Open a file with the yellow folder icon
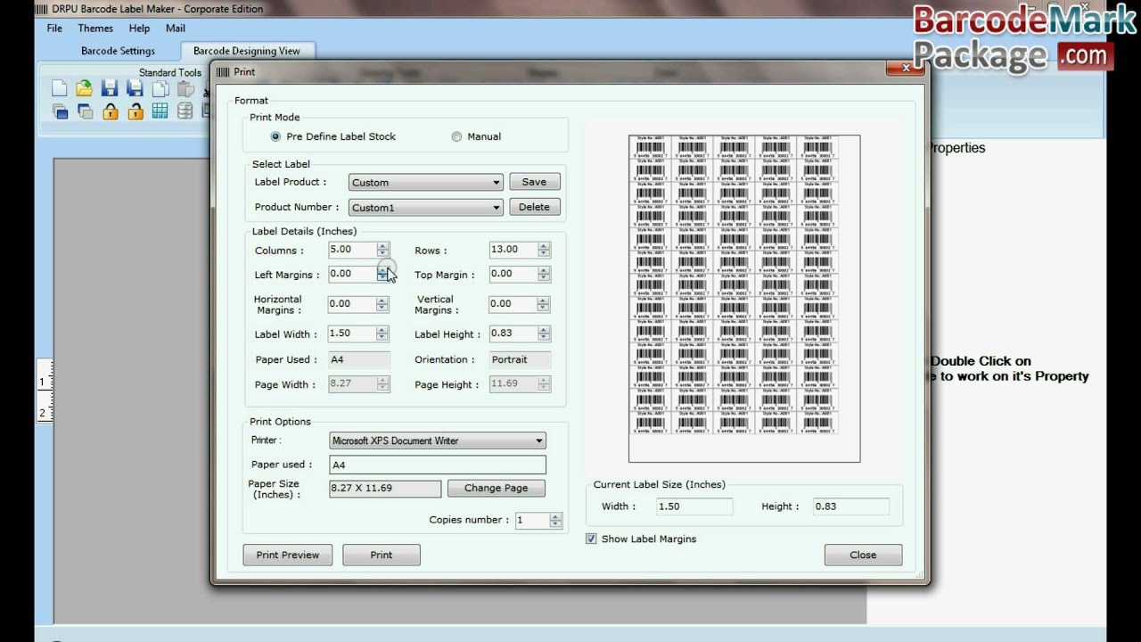The image size is (1141, 642). coord(84,88)
